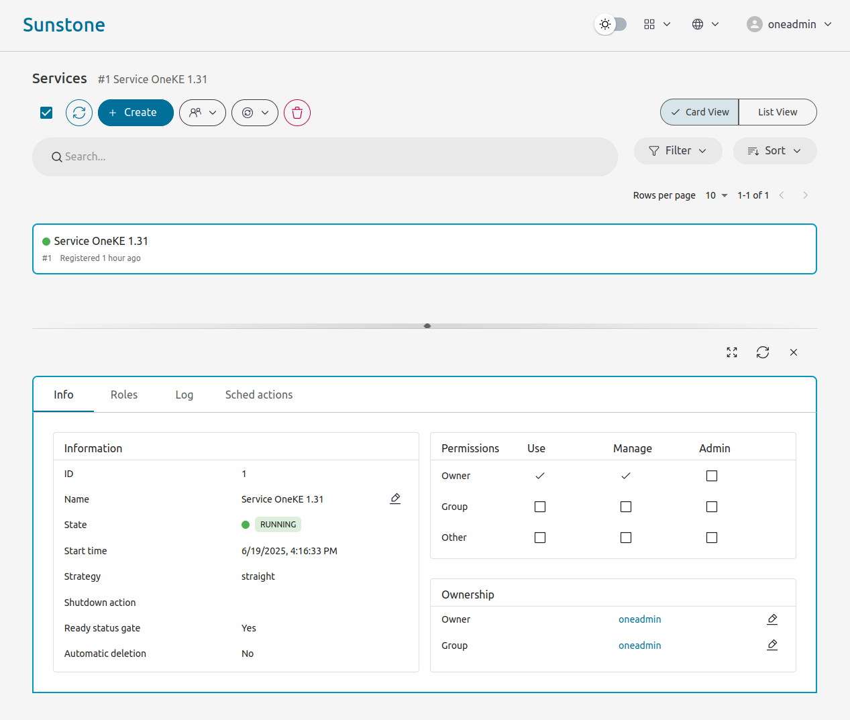
Task: Toggle Owner Manage permission
Action: [x=626, y=476]
